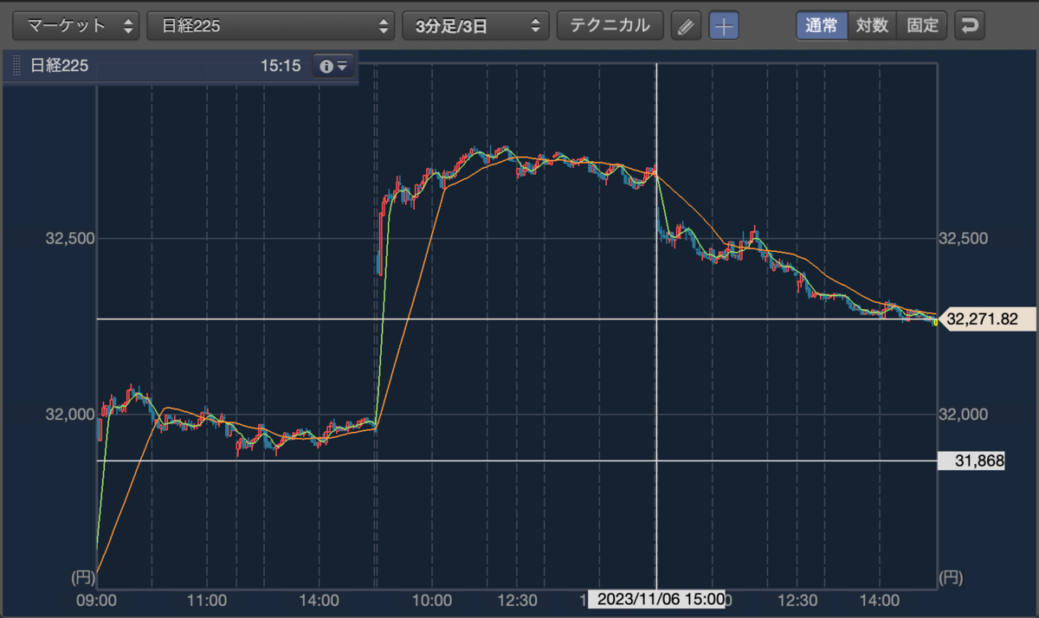Click the 31,868 price line label

pos(971,461)
